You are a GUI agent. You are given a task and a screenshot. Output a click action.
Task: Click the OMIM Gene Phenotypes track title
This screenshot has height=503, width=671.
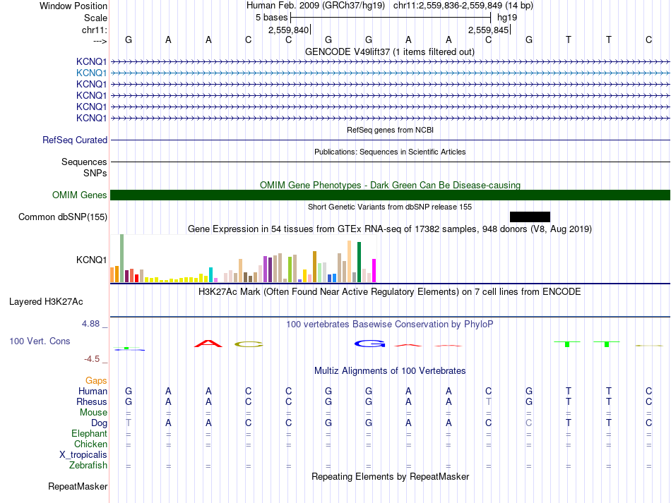pyautogui.click(x=390, y=185)
